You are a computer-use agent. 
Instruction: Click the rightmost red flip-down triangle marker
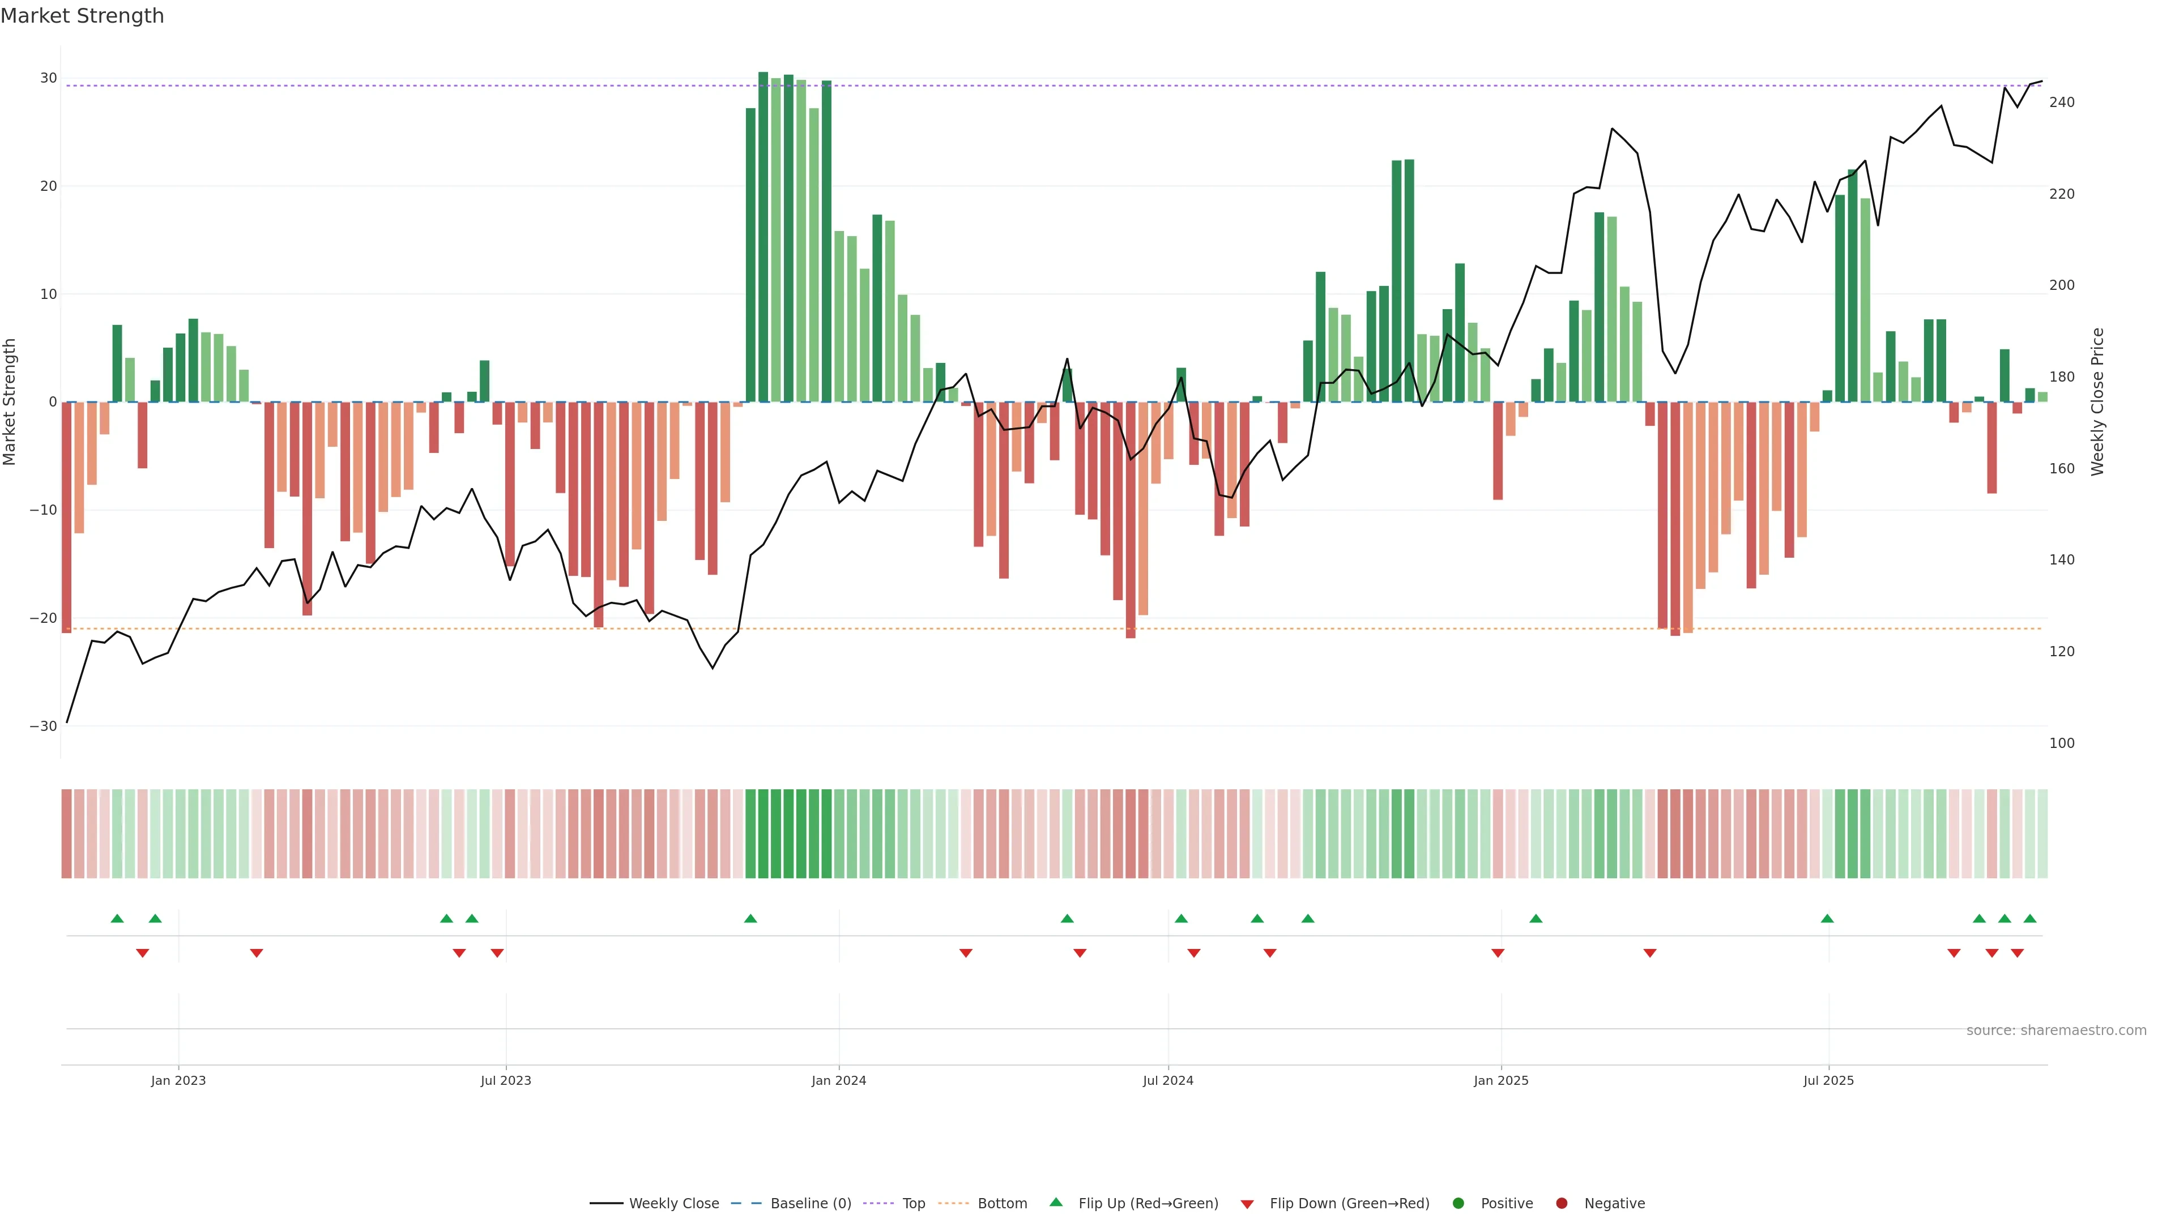[2017, 953]
